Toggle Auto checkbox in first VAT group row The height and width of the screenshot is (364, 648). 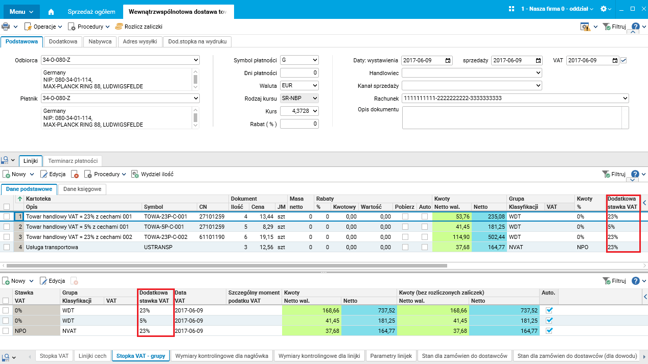coord(549,310)
